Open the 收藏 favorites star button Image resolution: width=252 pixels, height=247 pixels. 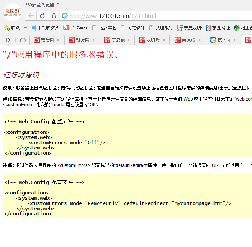12,28
